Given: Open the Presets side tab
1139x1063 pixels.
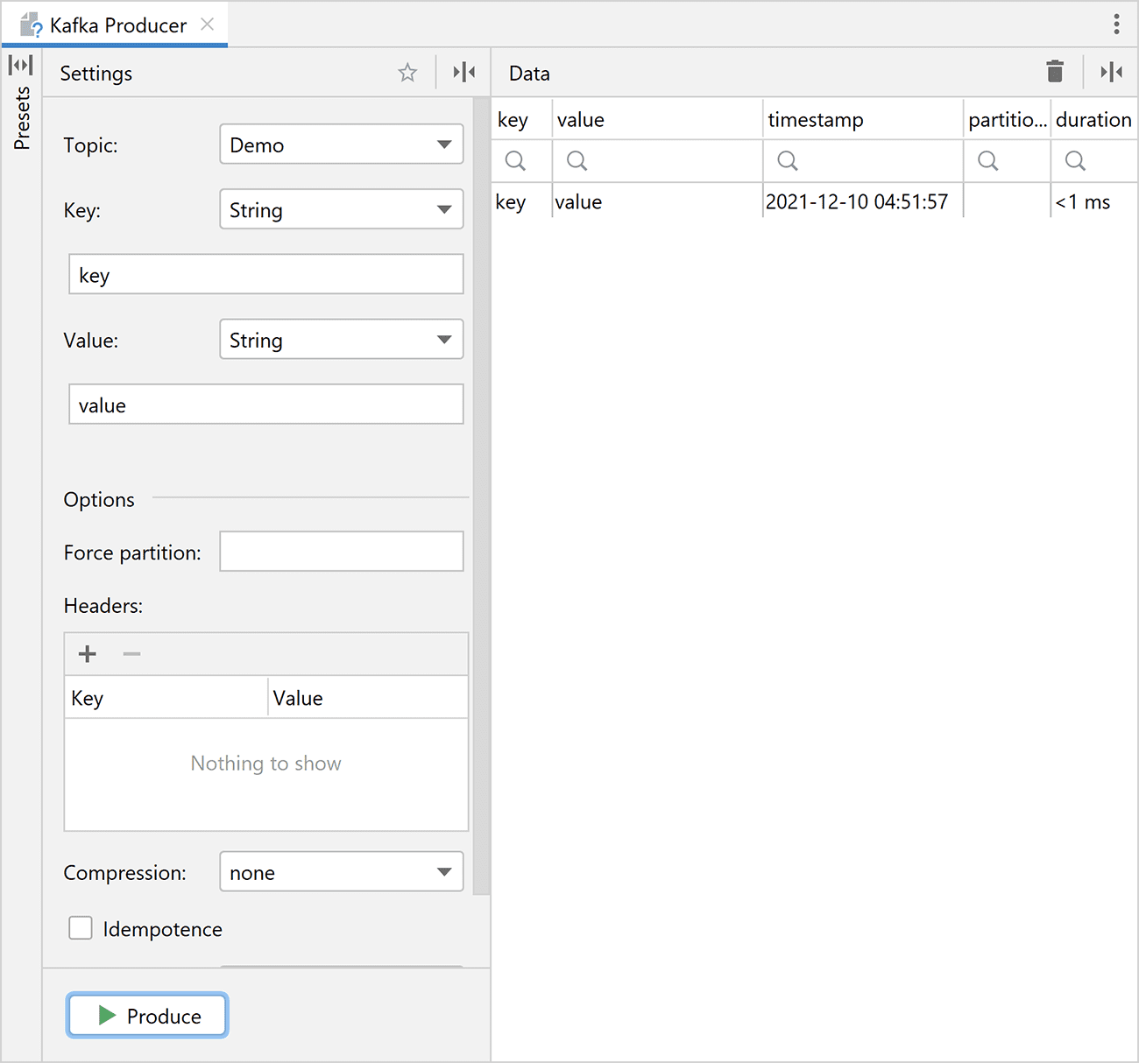Looking at the screenshot, I should click(22, 118).
